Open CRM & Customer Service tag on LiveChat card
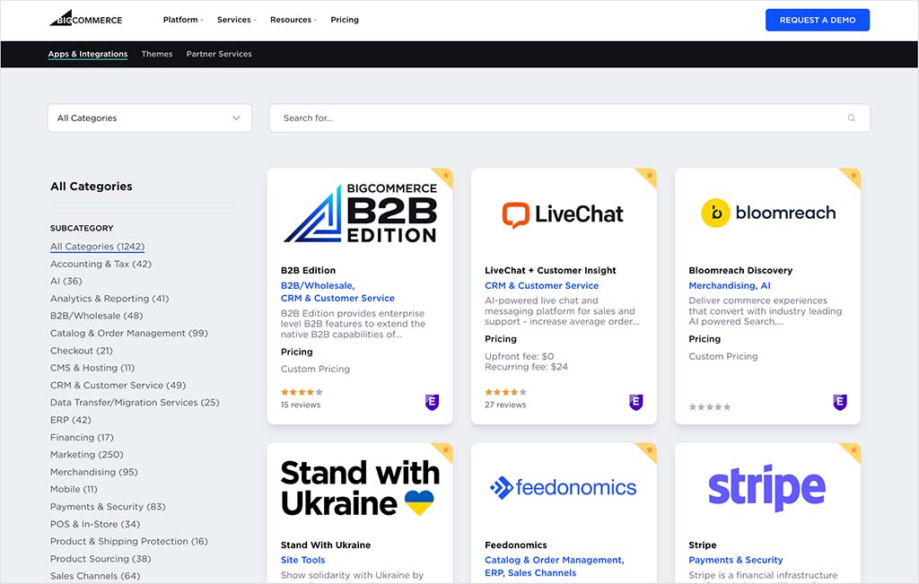The height and width of the screenshot is (584, 919). (541, 286)
